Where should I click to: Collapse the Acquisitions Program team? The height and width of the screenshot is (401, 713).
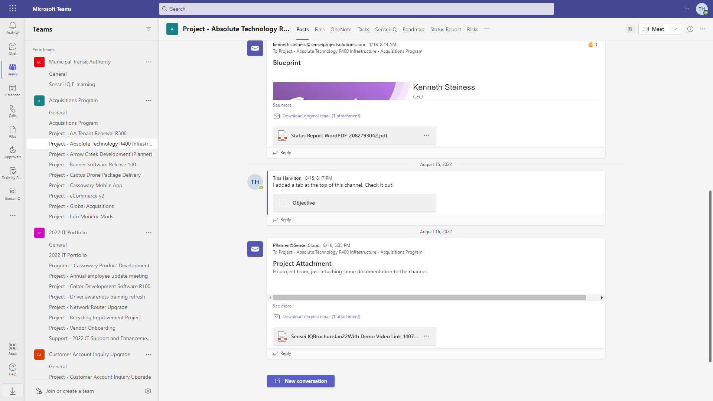pos(73,100)
